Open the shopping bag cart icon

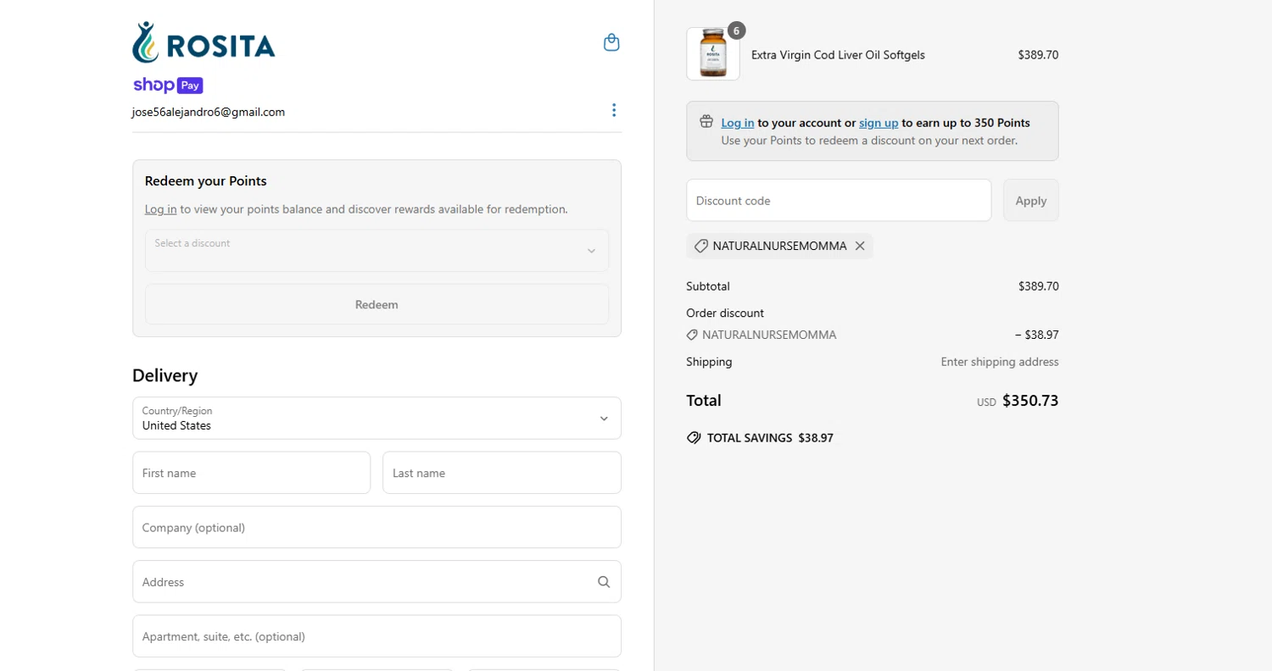[611, 42]
